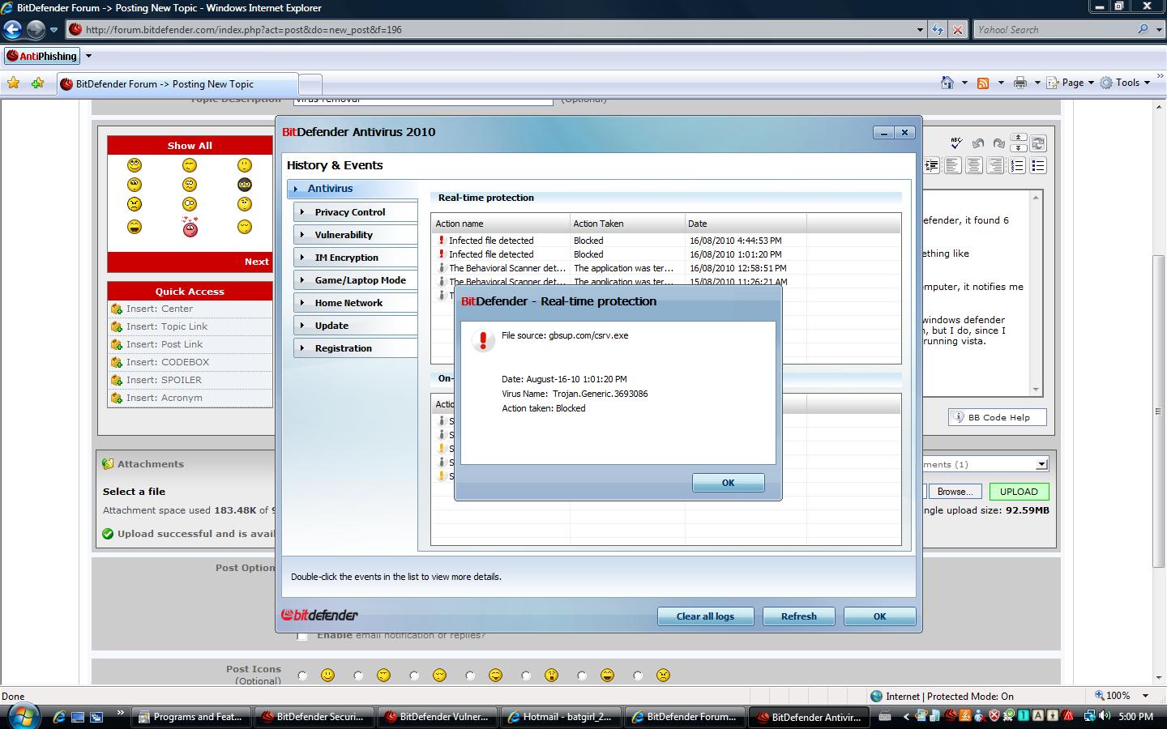Align post text left
Image resolution: width=1167 pixels, height=729 pixels.
[953, 165]
